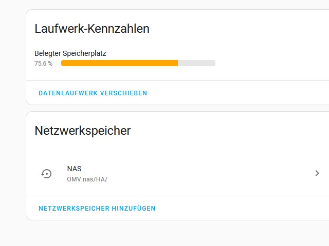
Task: Click the word NETZWERKSPEICHER in blue button
Action: (74, 209)
